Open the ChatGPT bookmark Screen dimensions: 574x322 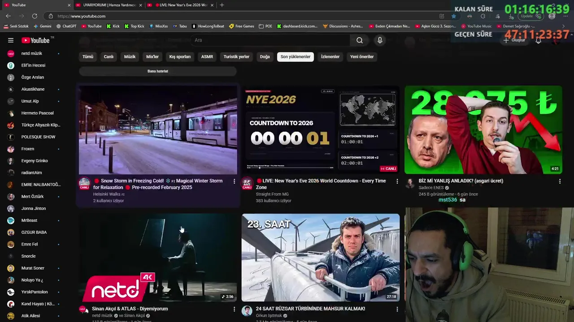pos(66,26)
